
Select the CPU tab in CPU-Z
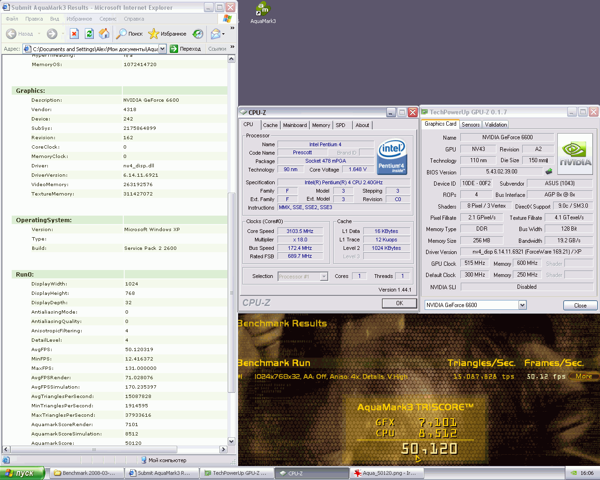pyautogui.click(x=249, y=124)
